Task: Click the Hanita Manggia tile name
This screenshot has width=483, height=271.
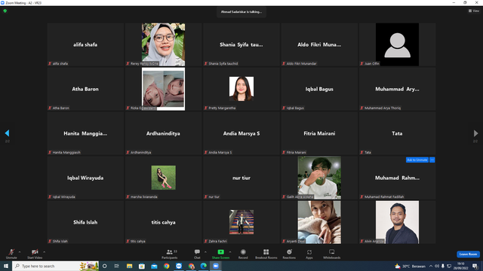Action: (85, 133)
